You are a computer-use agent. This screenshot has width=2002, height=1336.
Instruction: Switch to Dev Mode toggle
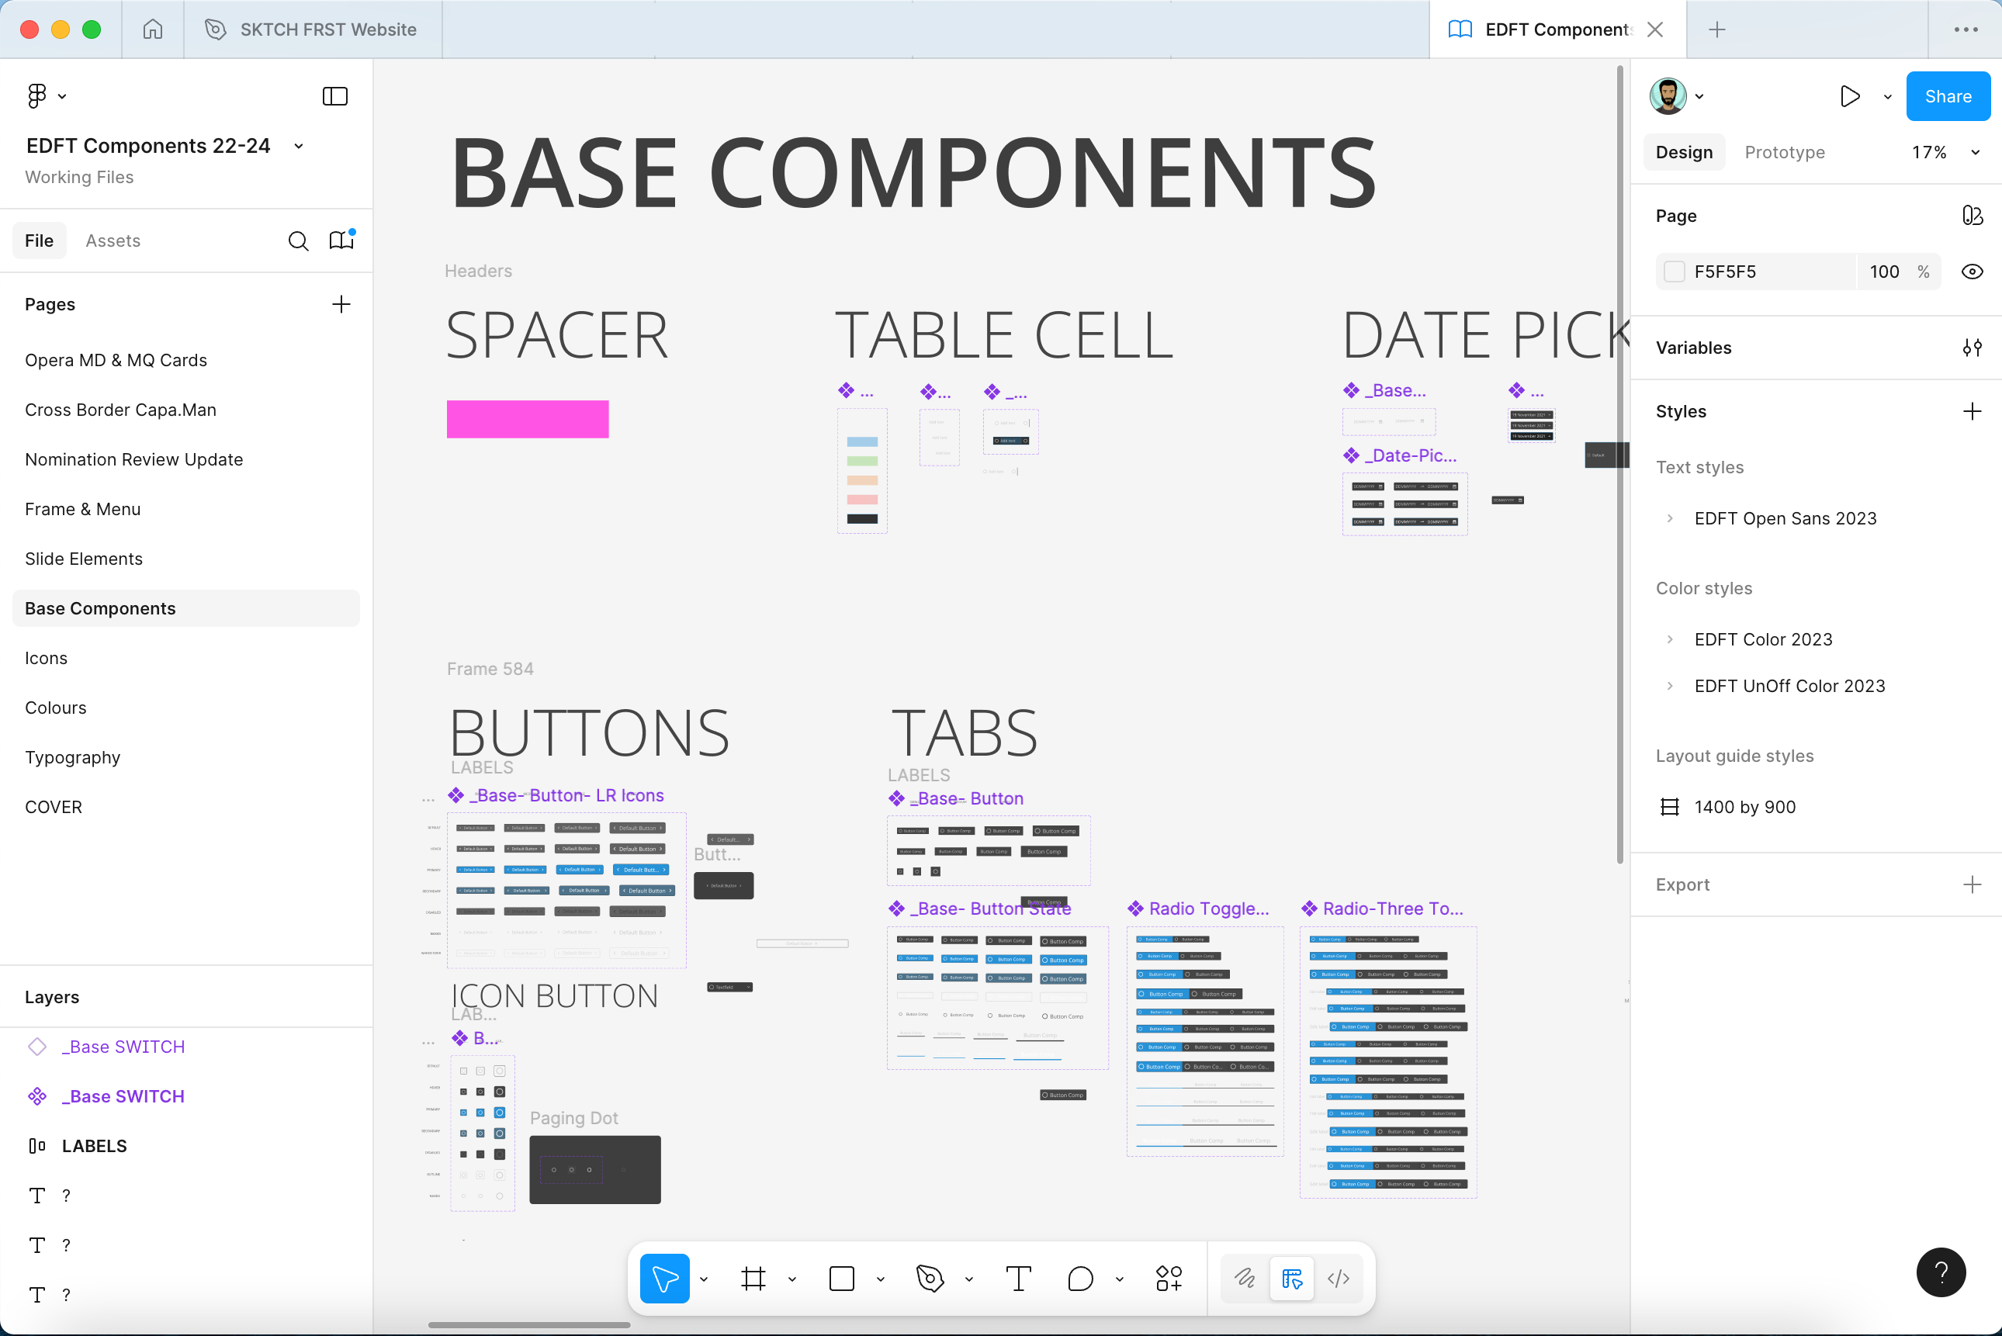[x=1339, y=1278]
